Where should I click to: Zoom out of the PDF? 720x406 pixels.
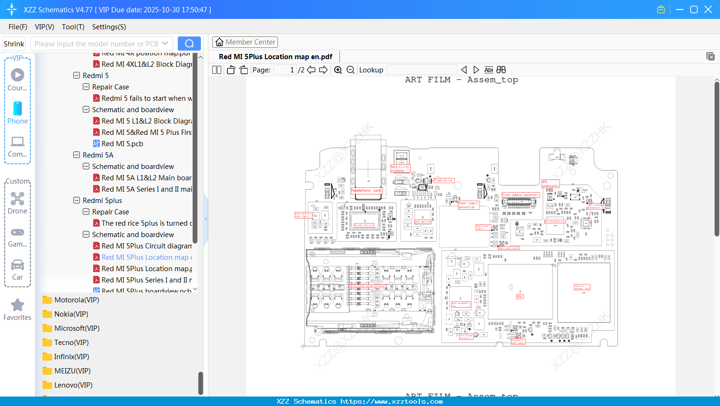pos(350,70)
